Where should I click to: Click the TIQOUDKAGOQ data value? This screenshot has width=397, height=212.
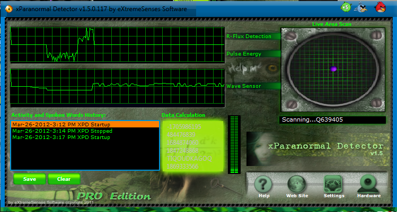point(189,159)
